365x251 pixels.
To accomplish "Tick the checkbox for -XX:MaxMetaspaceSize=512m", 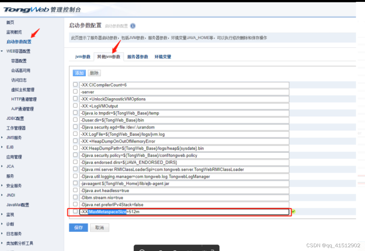I will click(75, 211).
